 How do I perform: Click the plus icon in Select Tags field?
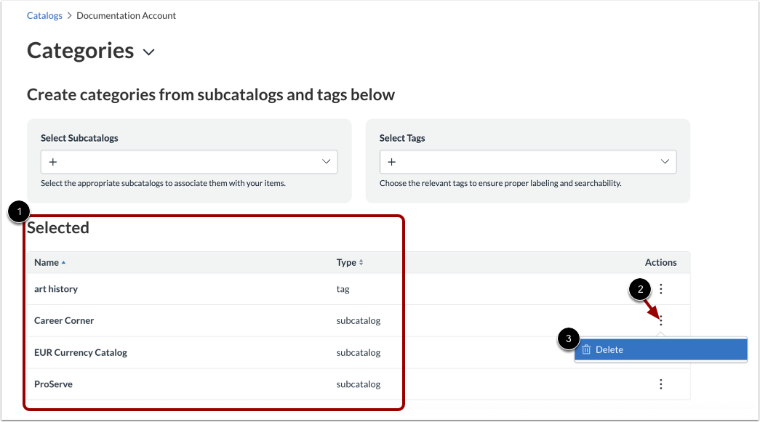(392, 161)
